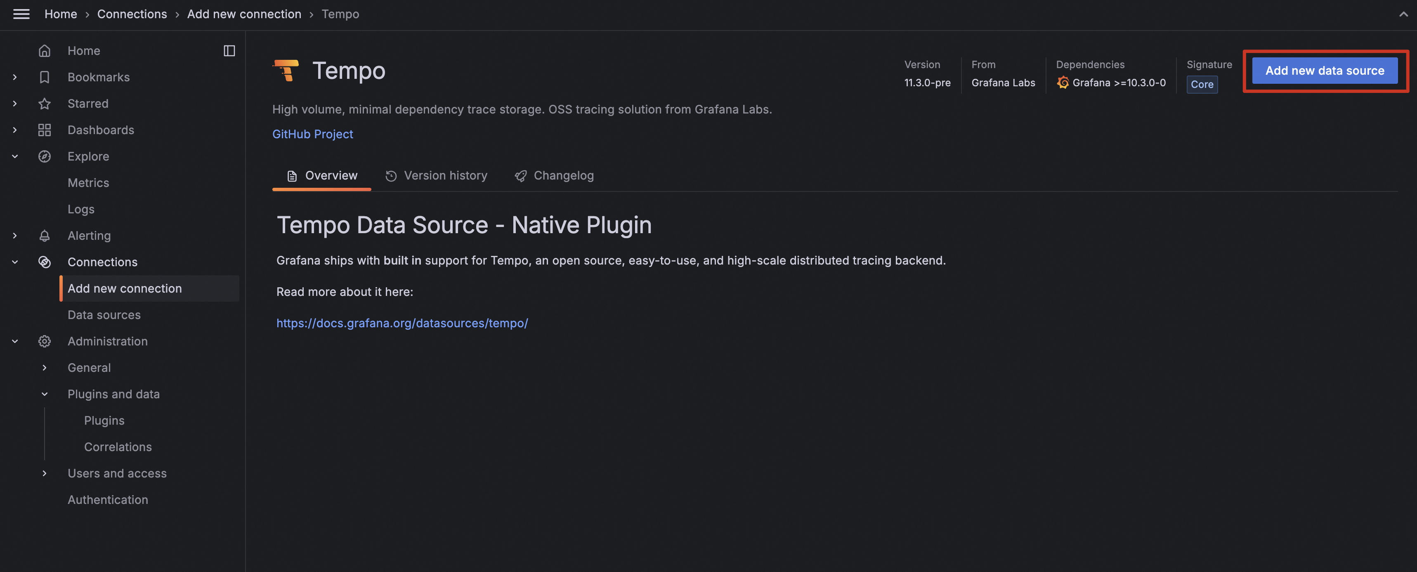The width and height of the screenshot is (1417, 572).
Task: Click Add new data source button
Action: coord(1324,71)
